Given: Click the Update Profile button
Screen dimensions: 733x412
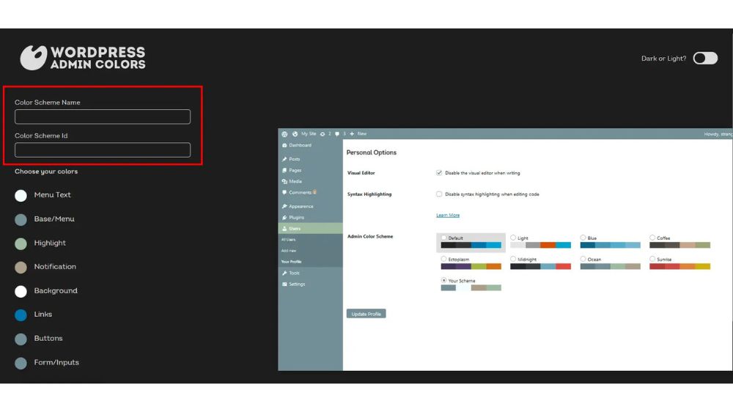Looking at the screenshot, I should pyautogui.click(x=366, y=314).
